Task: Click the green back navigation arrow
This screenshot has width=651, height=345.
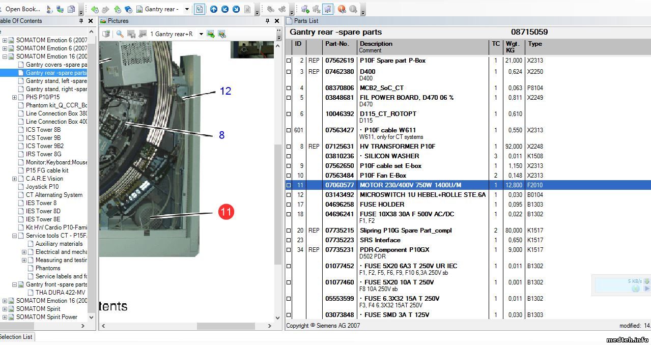Action: [95, 9]
